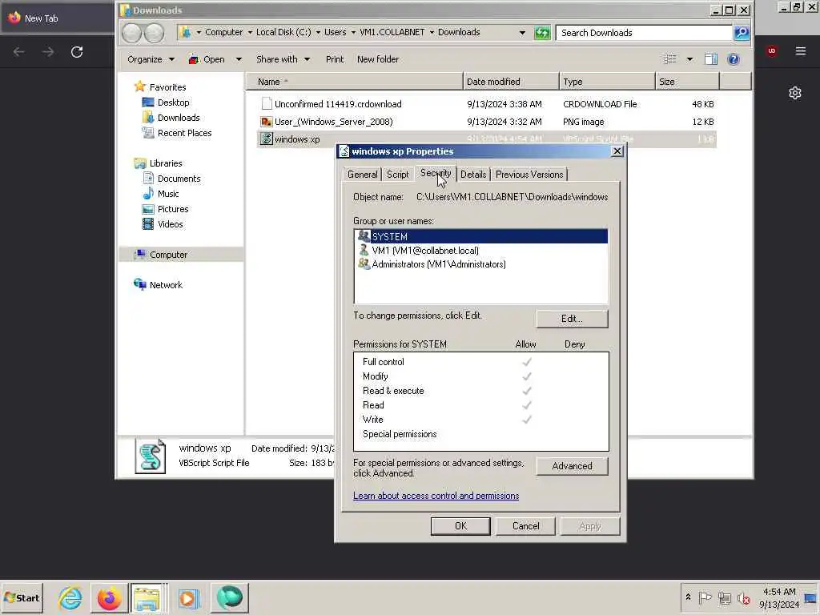The height and width of the screenshot is (615, 820).
Task: Select SYSTEM in group or user names
Action: (481, 236)
